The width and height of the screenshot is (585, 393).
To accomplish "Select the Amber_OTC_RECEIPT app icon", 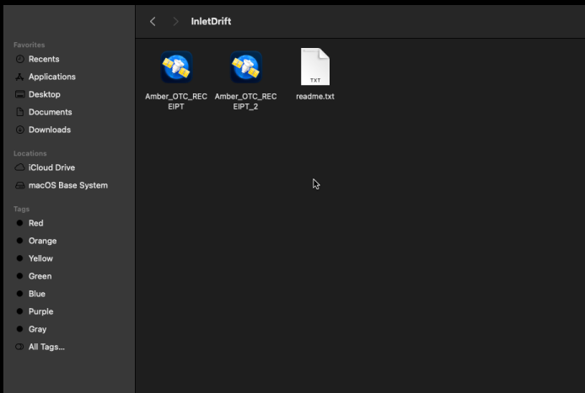I will click(176, 67).
